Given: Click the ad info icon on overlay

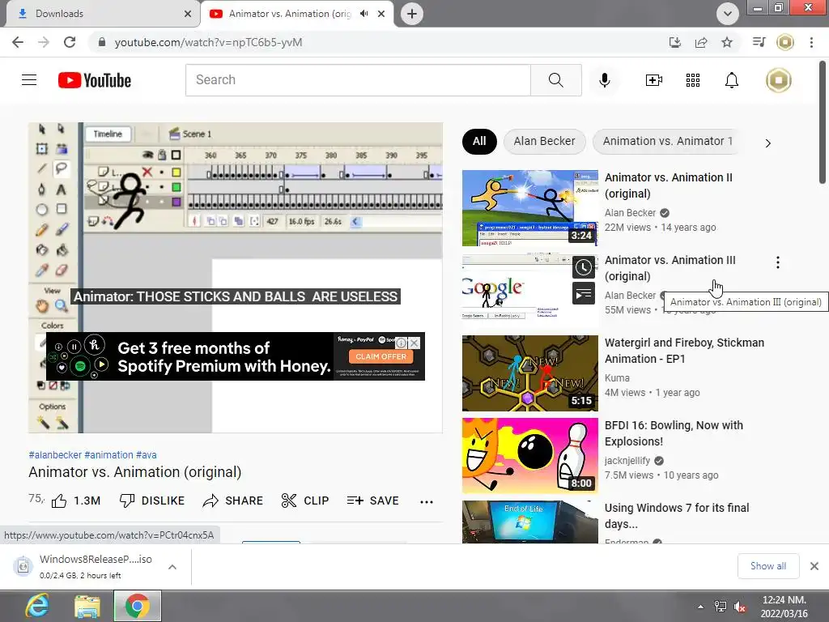Looking at the screenshot, I should coord(402,343).
